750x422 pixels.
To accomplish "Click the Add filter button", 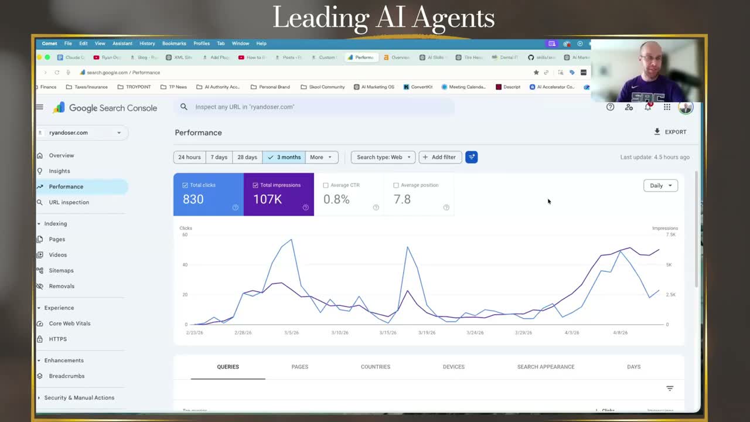I will pos(440,157).
